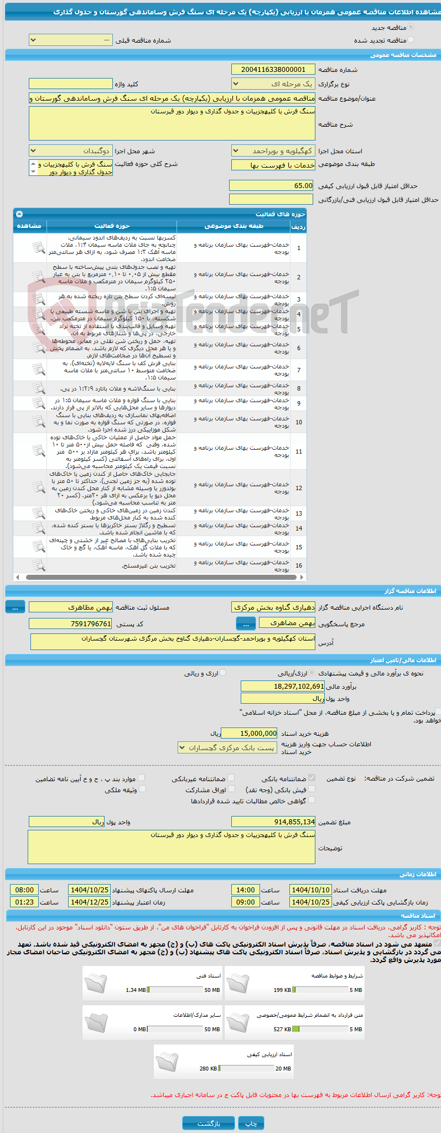
Task: Open view icon for activity row 7
Action: click(38, 370)
